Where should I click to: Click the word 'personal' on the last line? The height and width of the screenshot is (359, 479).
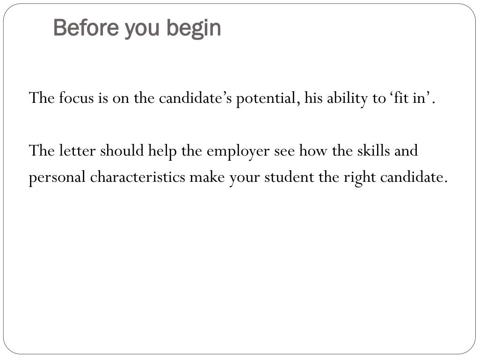tap(57, 178)
